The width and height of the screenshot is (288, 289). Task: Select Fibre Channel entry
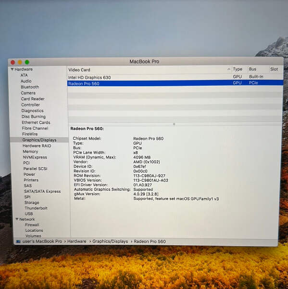point(35,128)
